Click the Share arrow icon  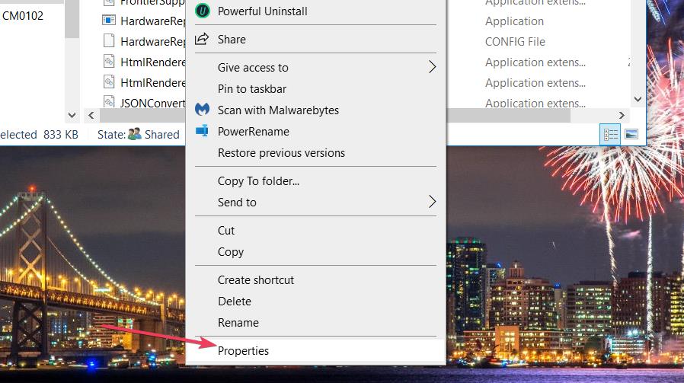click(x=202, y=39)
